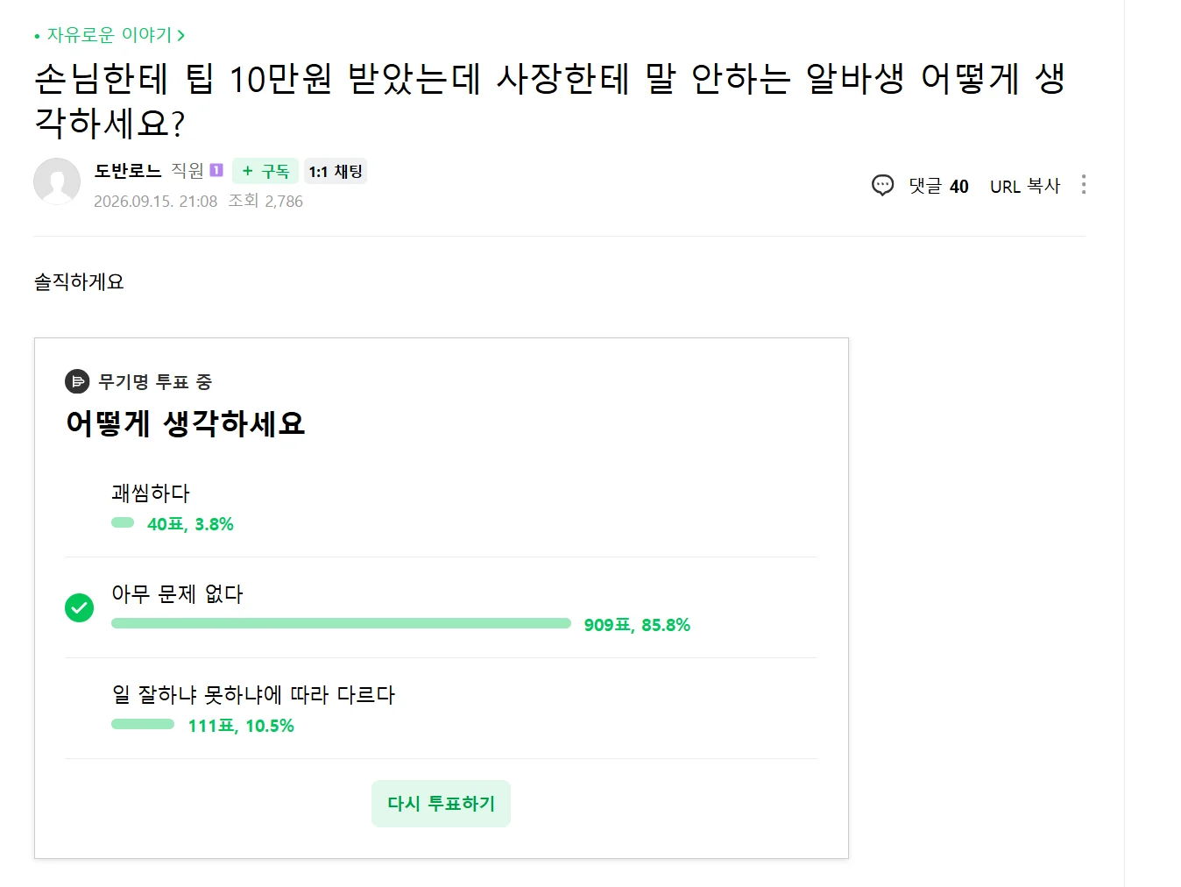Open the three-dot more options menu
The image size is (1181, 887).
click(x=1084, y=184)
